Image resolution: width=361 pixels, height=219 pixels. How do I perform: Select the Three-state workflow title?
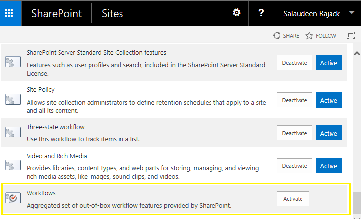coord(56,127)
